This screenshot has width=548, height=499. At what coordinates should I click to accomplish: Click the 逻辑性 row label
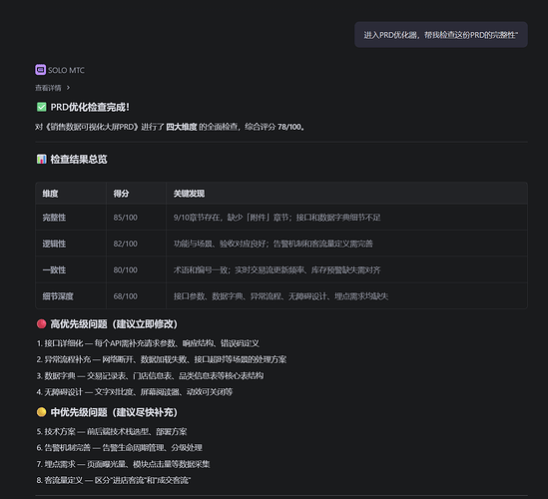(x=54, y=244)
